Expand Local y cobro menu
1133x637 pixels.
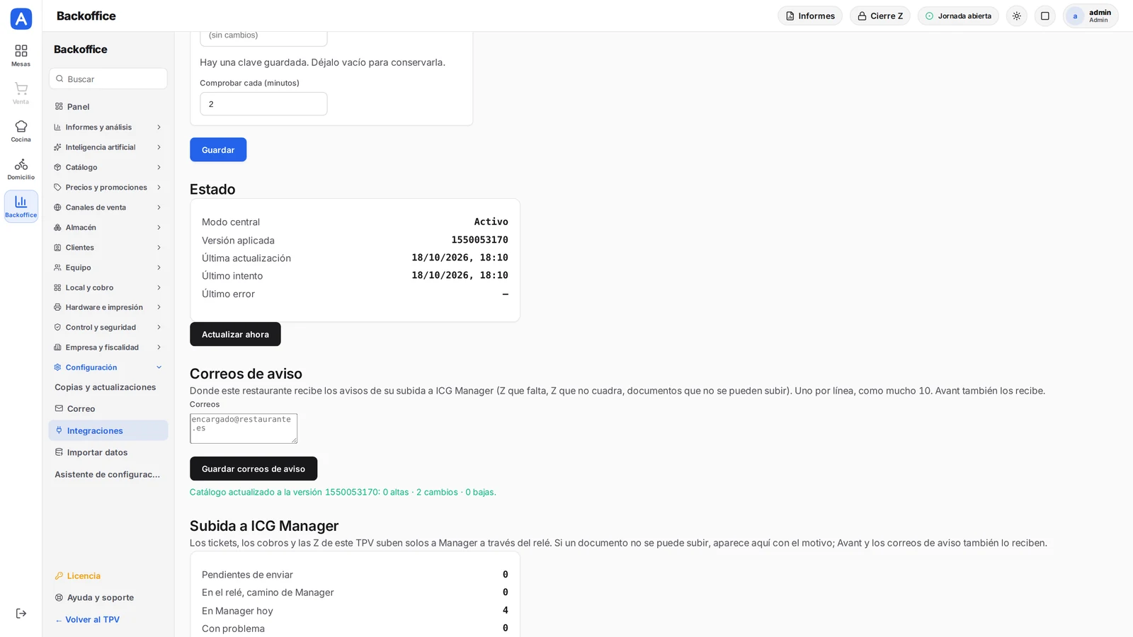click(x=108, y=287)
